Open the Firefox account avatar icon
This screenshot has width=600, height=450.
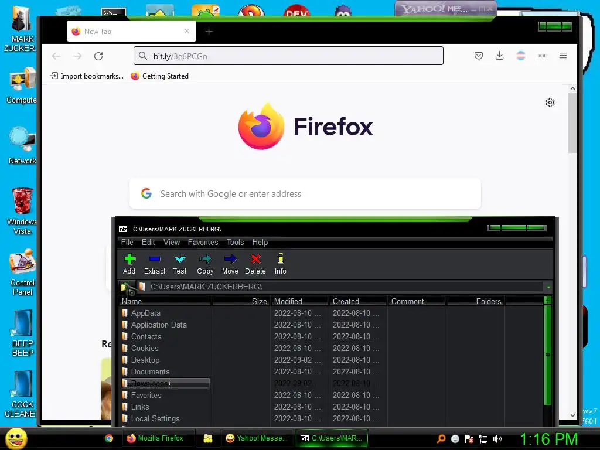click(521, 56)
